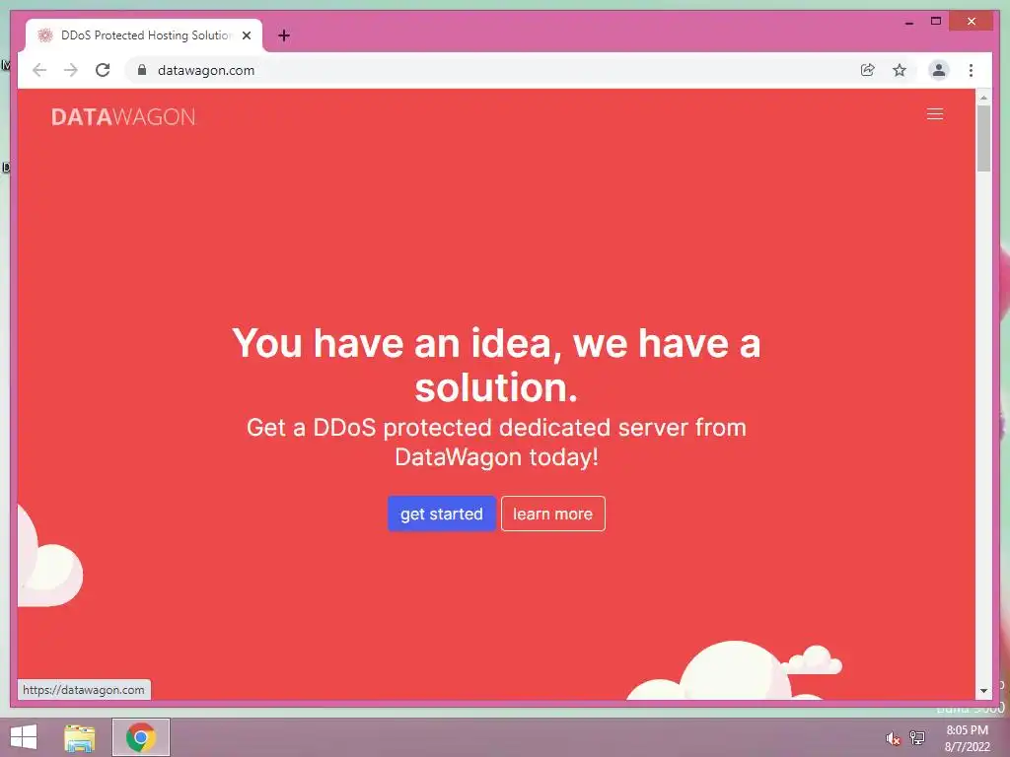Minimize the Chrome window
The image size is (1010, 757).
coord(908,22)
